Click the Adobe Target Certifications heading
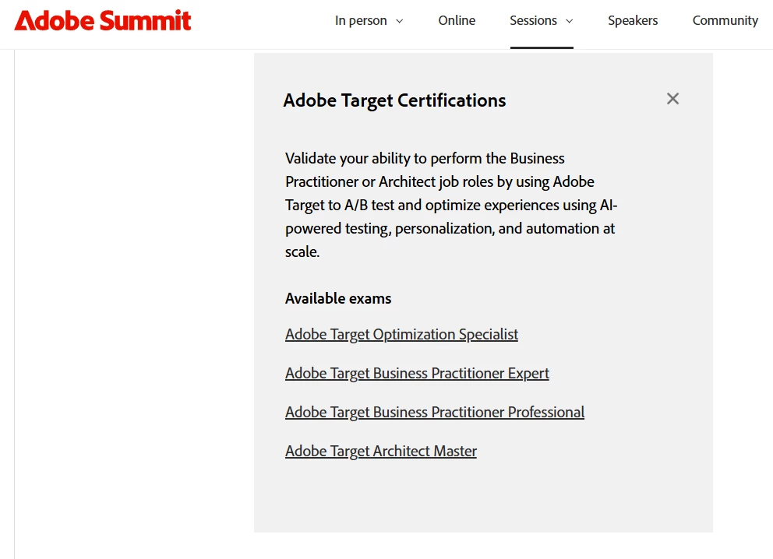The width and height of the screenshot is (773, 559). tap(394, 100)
